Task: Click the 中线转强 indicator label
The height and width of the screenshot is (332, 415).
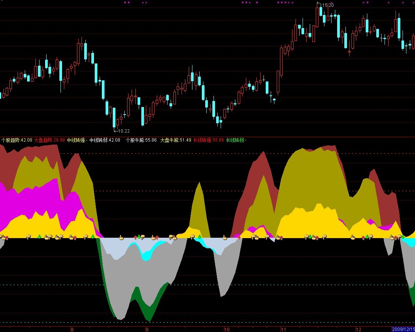Action: 77,140
